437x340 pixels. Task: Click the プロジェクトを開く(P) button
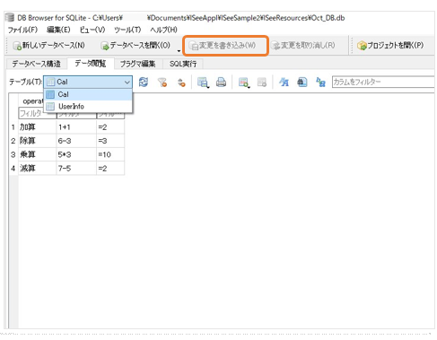point(391,46)
